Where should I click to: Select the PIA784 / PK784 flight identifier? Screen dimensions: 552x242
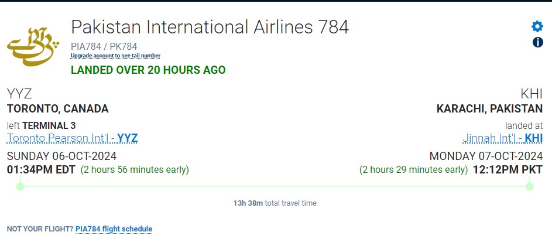104,46
